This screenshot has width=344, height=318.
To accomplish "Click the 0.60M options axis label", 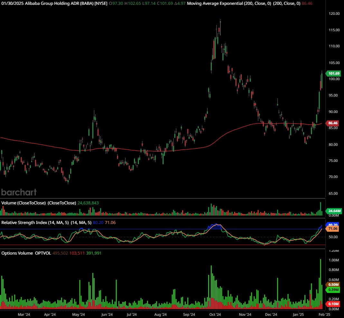I will [x=334, y=280].
